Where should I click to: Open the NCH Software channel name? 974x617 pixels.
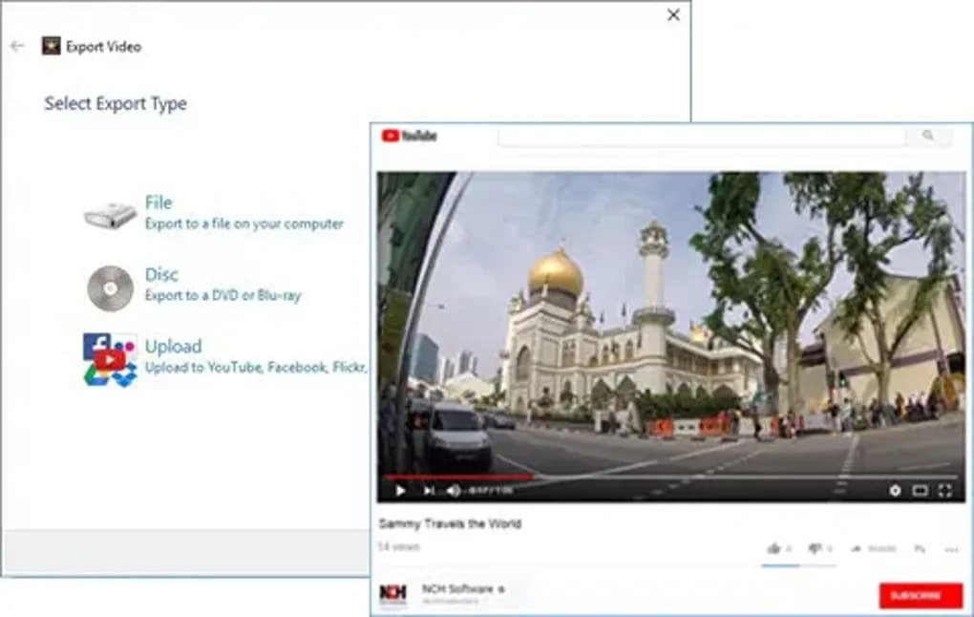457,588
